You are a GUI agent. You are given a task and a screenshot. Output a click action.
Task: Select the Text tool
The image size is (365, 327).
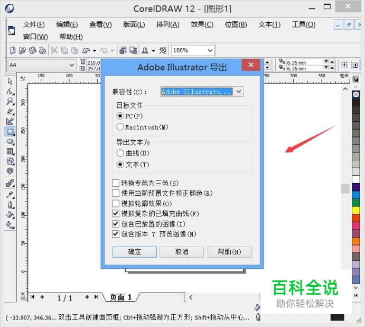(x=10, y=171)
